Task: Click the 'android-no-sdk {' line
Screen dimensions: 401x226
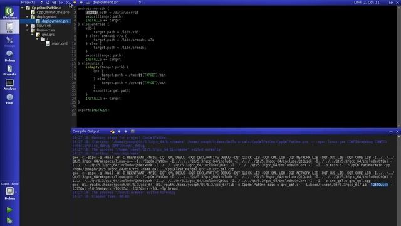Action: [93, 8]
